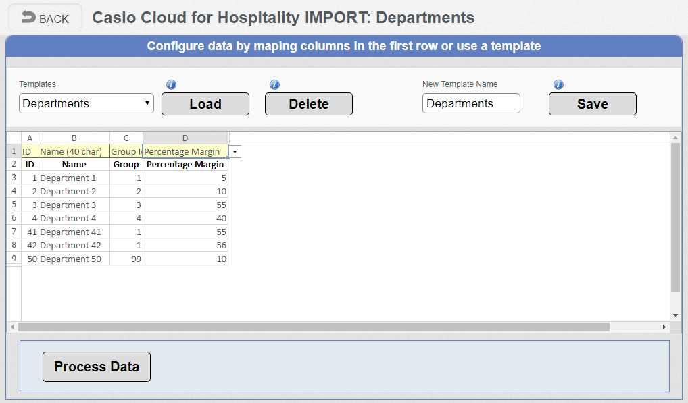Select the 'Group I' mapping cell in row 1
The image size is (688, 403).
pyautogui.click(x=126, y=151)
